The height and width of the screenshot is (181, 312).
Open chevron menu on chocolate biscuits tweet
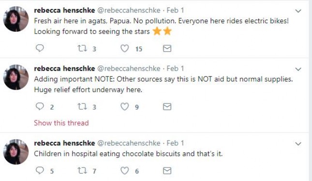click(298, 144)
